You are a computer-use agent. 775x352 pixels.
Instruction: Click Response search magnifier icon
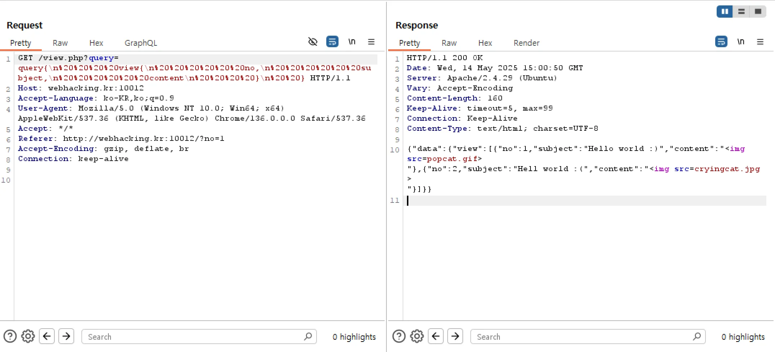pos(697,336)
